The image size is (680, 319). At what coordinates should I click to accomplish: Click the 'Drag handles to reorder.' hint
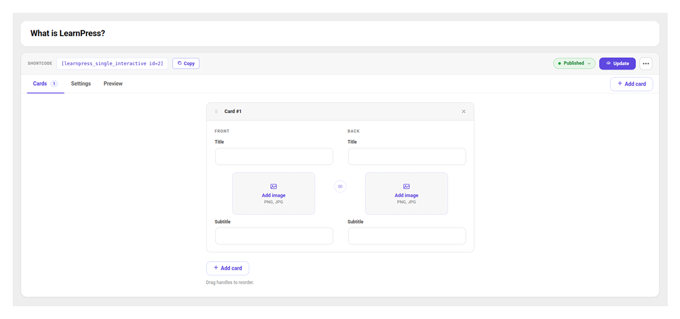point(230,282)
